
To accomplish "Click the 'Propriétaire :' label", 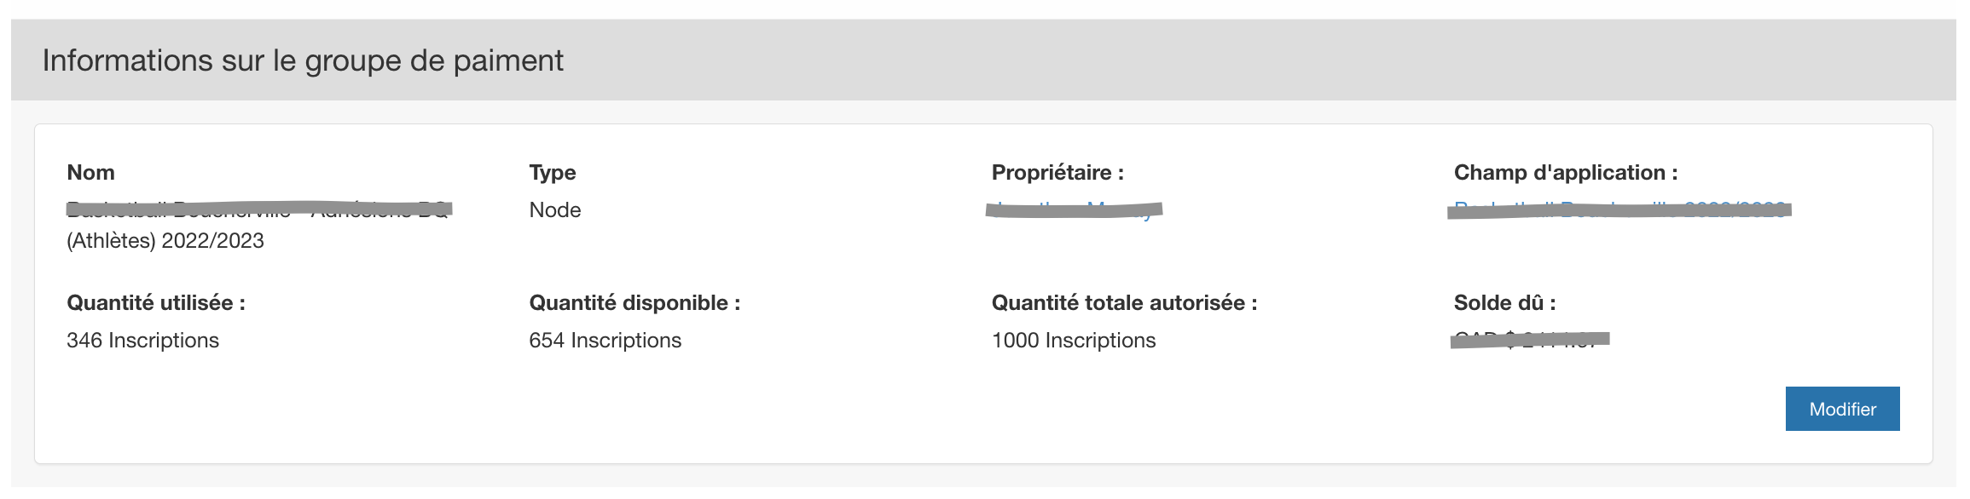I will pos(1057,173).
